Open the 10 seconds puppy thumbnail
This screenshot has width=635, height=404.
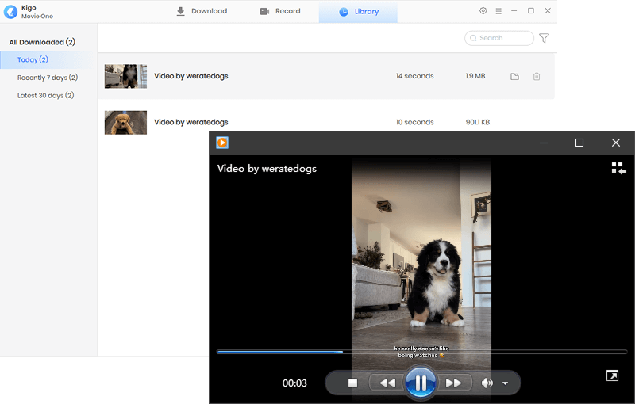click(125, 123)
